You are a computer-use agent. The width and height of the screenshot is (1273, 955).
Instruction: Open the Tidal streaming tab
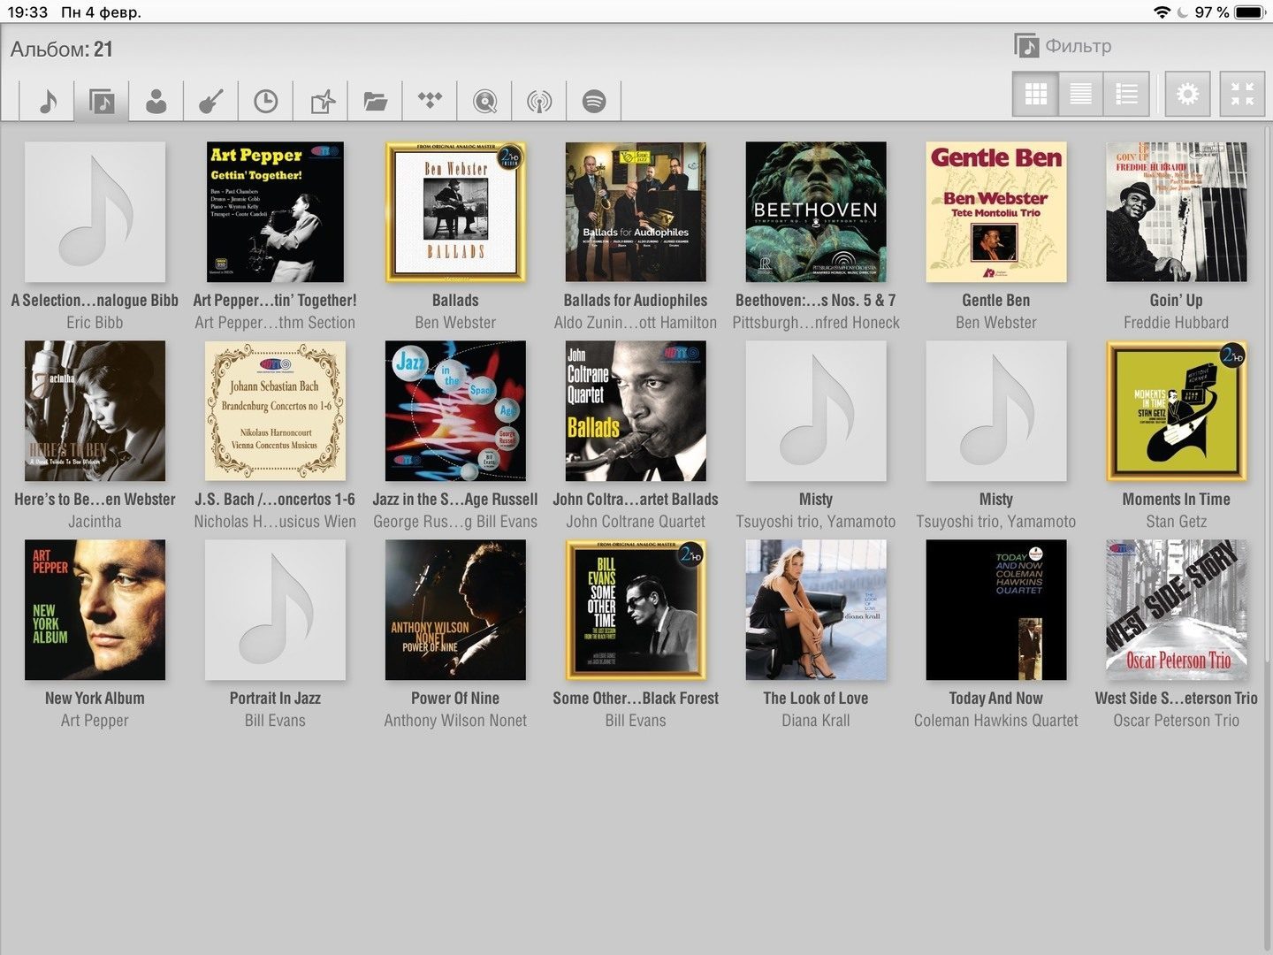pyautogui.click(x=430, y=101)
